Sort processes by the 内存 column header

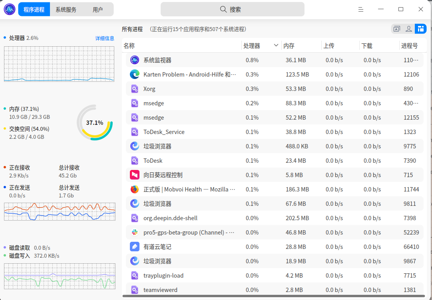click(289, 46)
